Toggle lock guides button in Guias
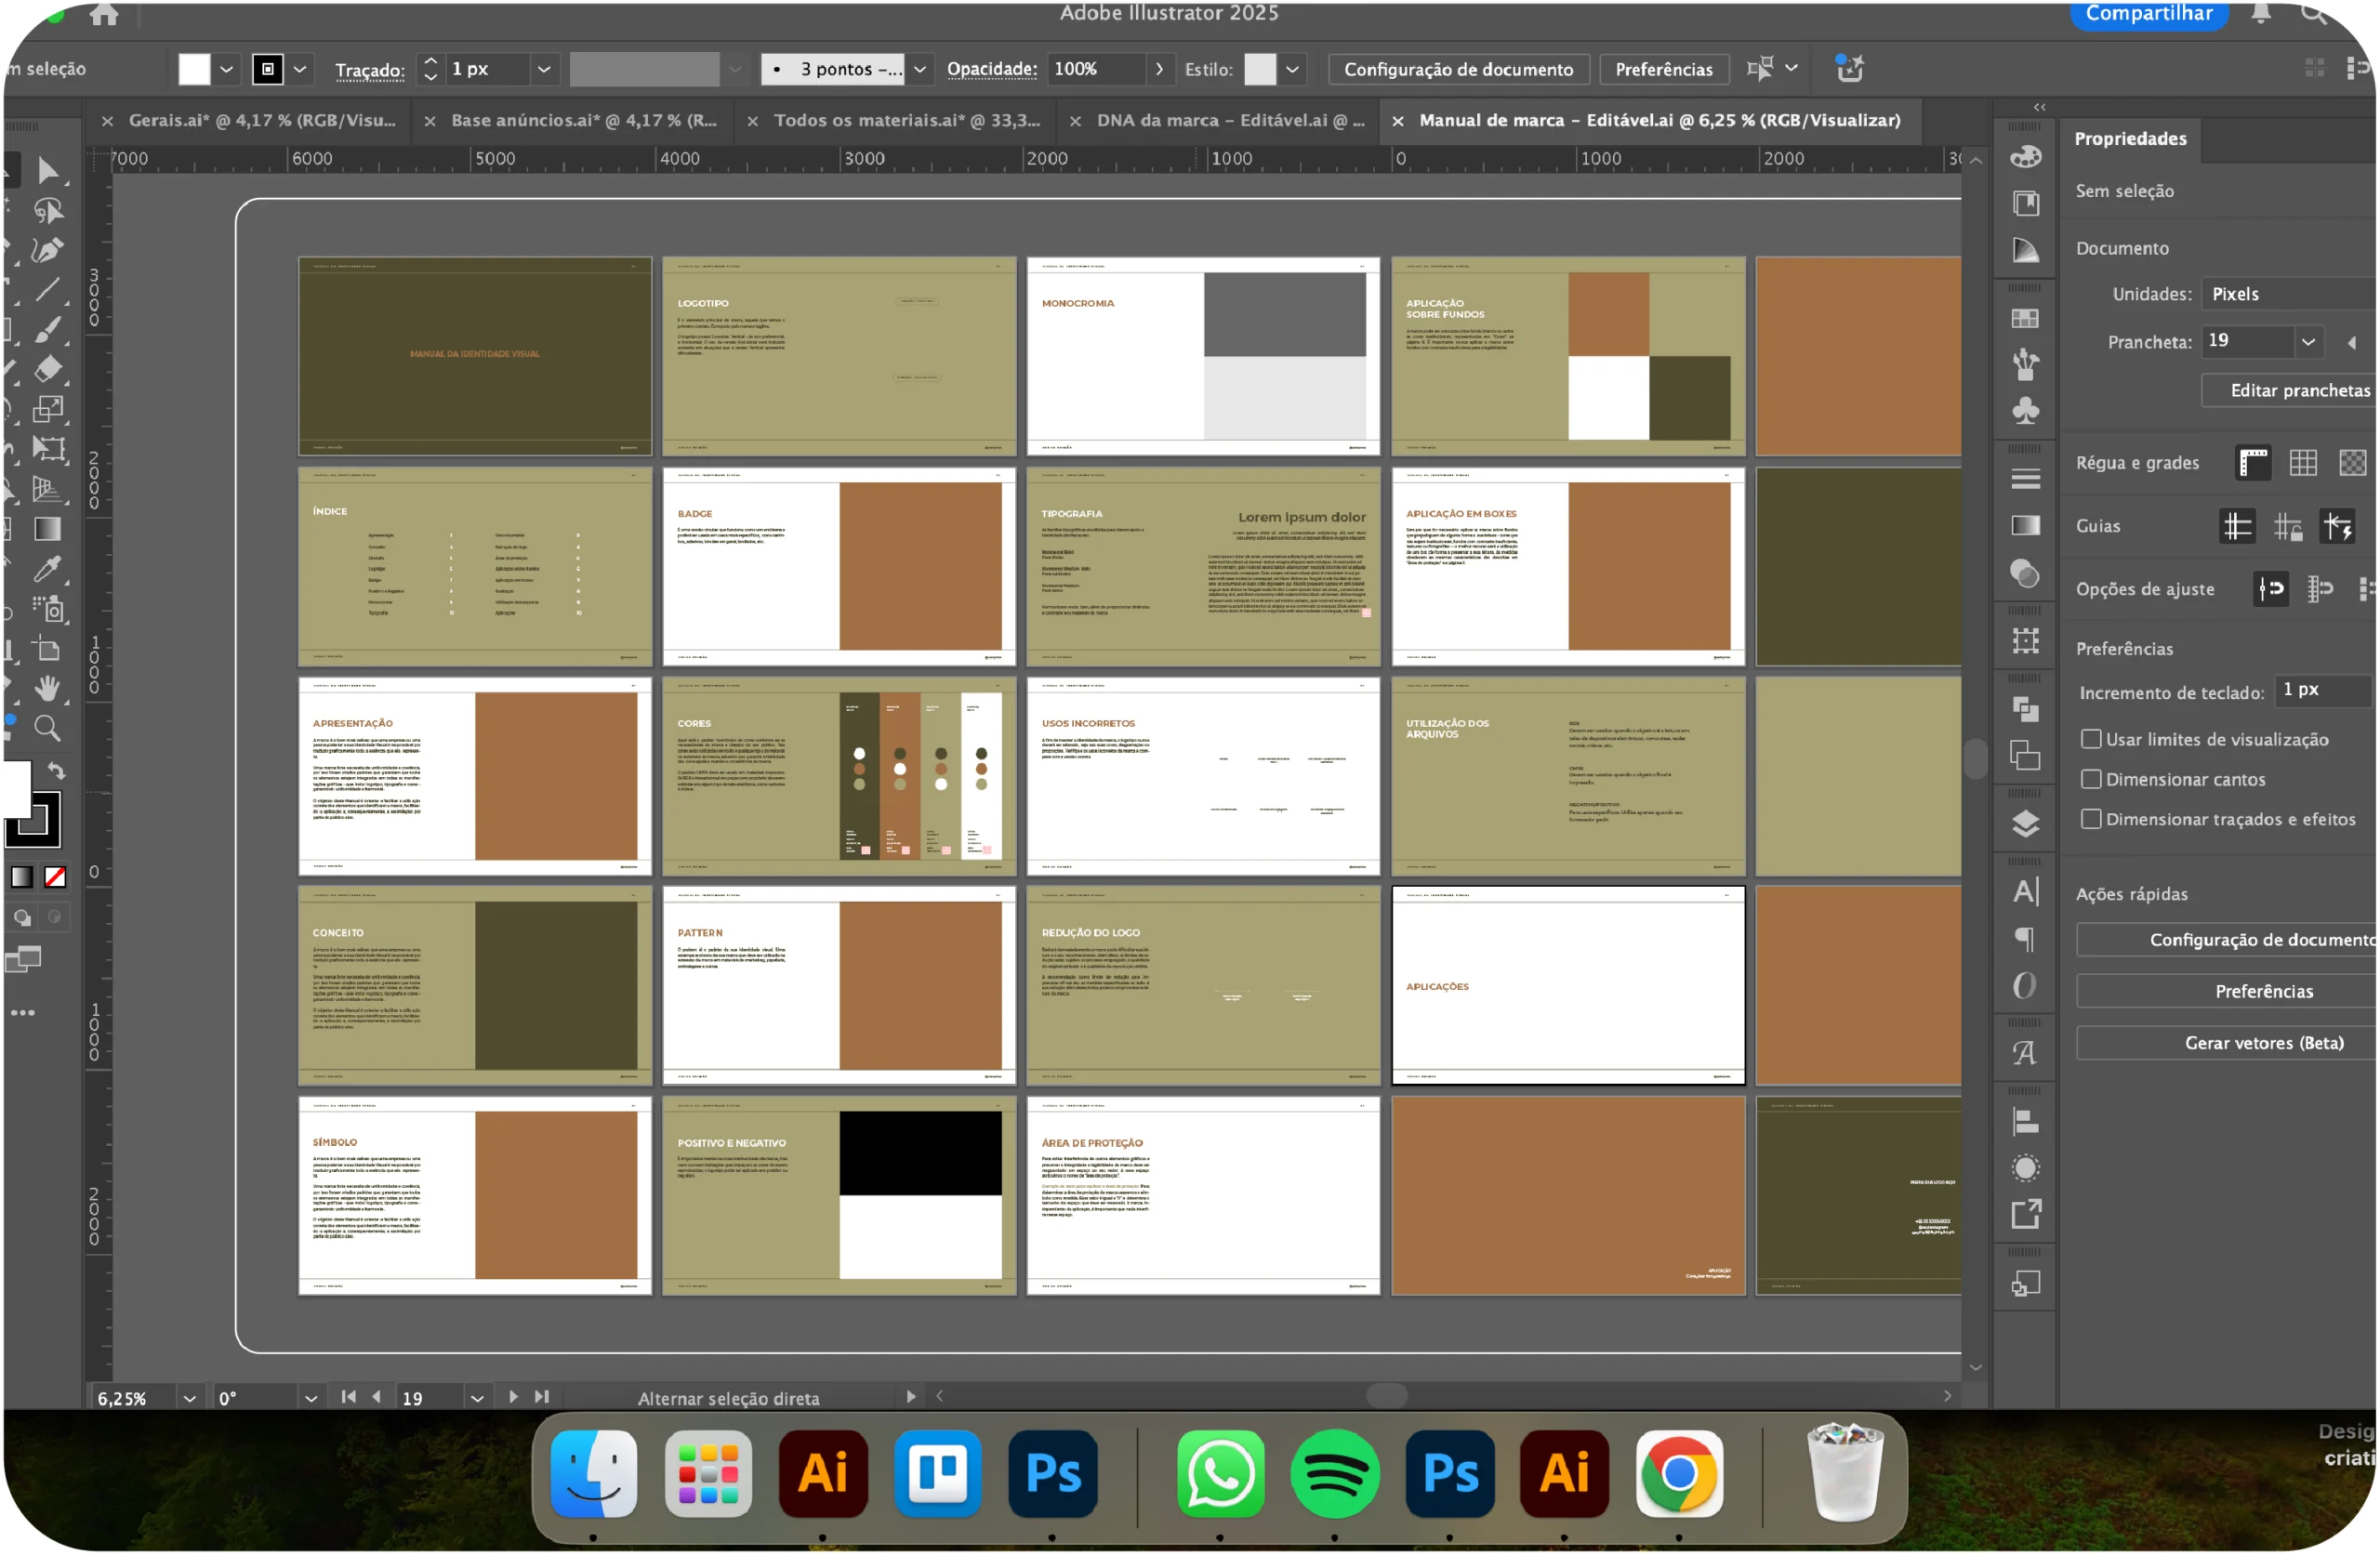Screen dimensions: 2380x1555 (x=2288, y=526)
